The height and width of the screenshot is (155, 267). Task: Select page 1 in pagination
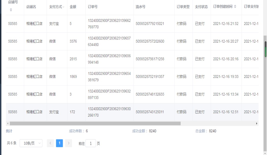pos(59,143)
